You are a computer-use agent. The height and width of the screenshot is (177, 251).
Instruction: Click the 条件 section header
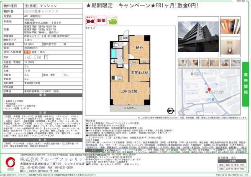tap(43, 140)
